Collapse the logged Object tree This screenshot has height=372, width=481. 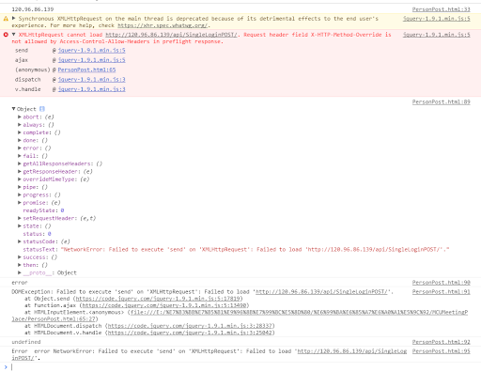pyautogui.click(x=14, y=109)
